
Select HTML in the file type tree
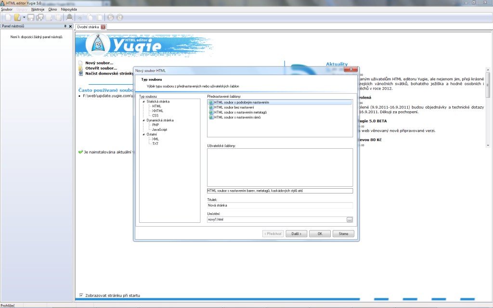[156, 106]
